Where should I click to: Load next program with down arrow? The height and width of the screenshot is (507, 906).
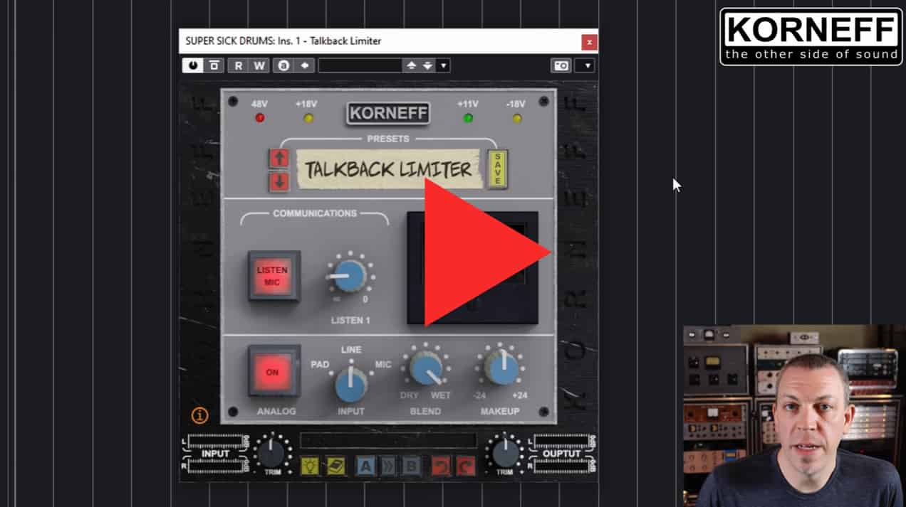click(427, 65)
